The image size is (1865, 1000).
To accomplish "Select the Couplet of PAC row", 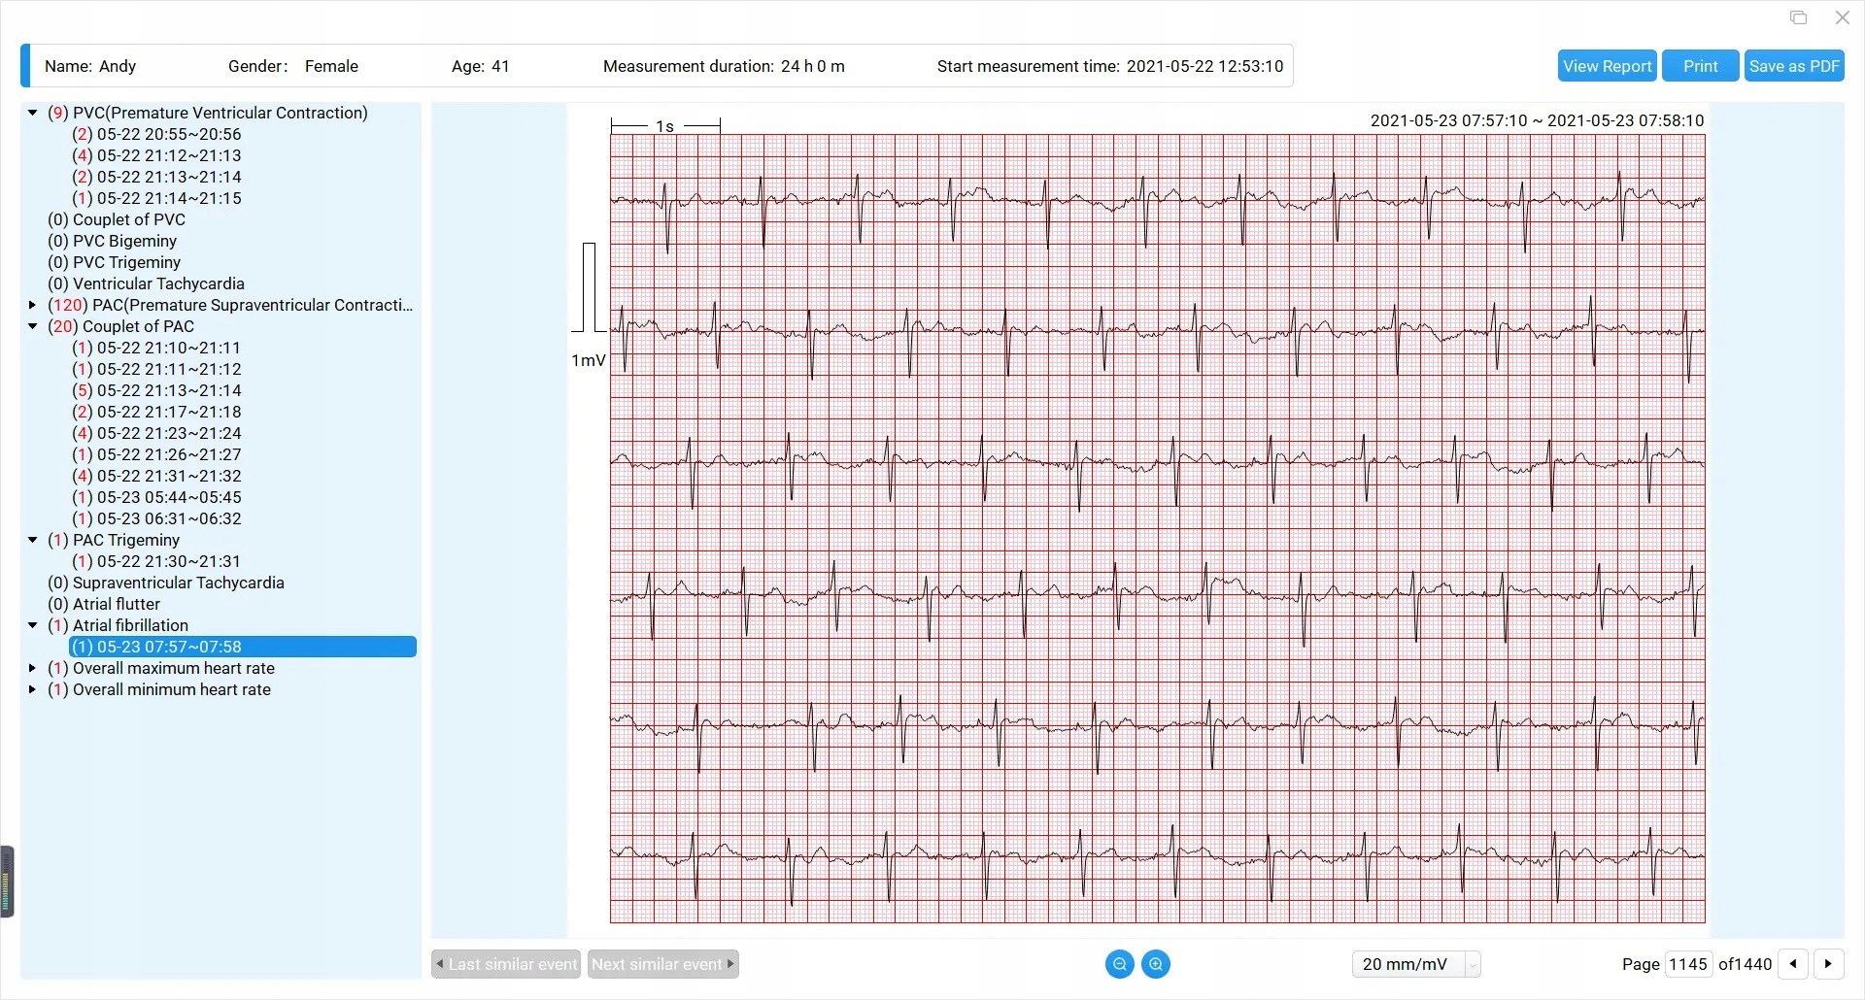I will (121, 326).
